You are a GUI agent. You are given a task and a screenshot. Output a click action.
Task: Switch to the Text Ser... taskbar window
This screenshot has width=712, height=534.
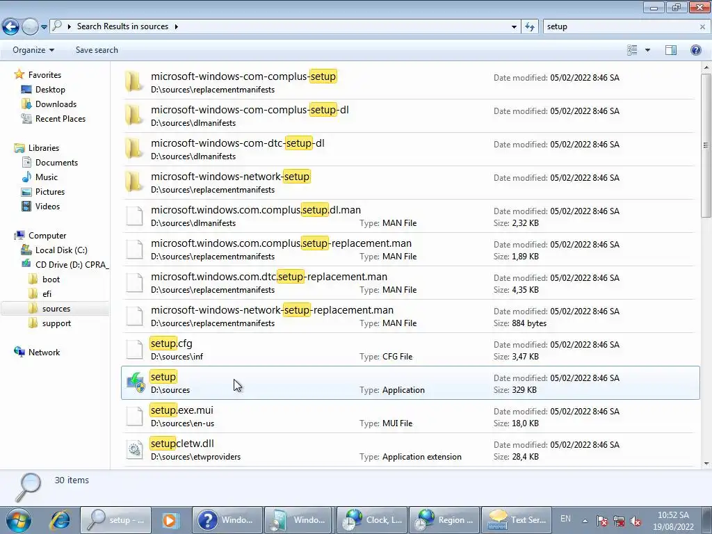[517, 520]
